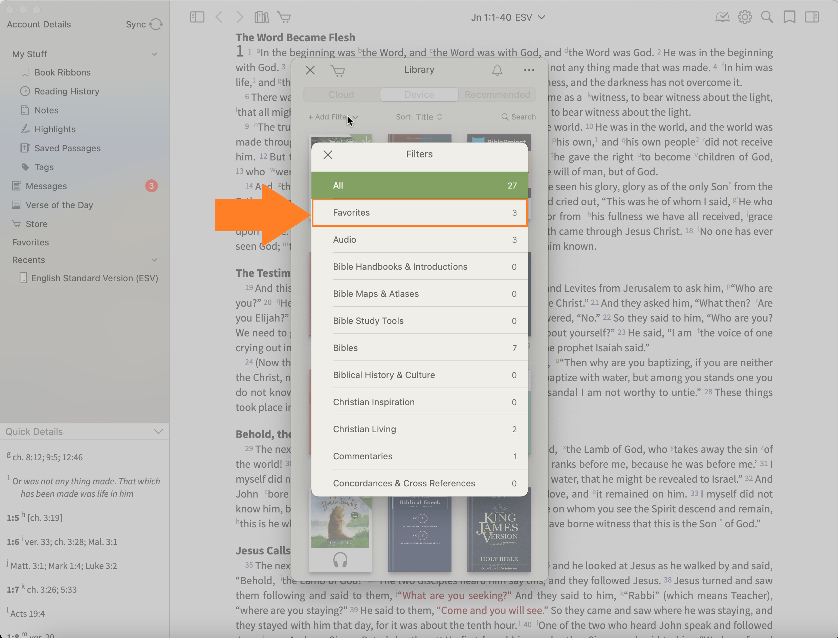The width and height of the screenshot is (838, 638).
Task: Open the three-dots menu in Library
Action: 529,70
